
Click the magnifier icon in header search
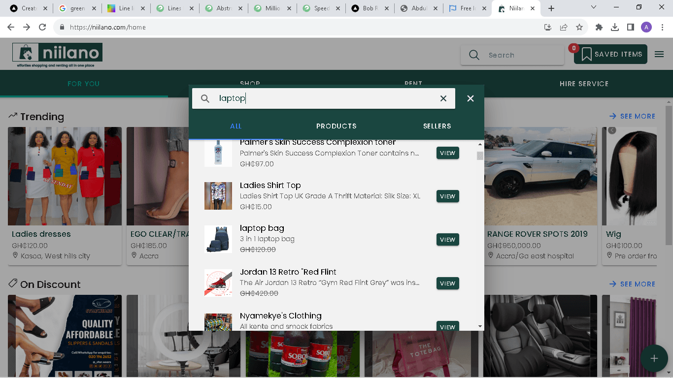click(x=474, y=55)
